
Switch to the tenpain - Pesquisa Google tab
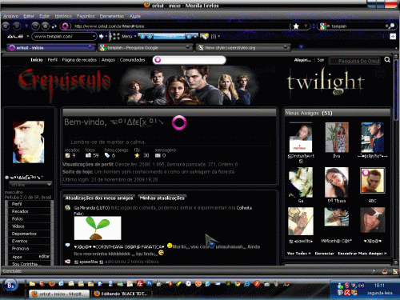click(x=146, y=48)
